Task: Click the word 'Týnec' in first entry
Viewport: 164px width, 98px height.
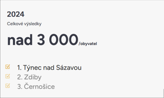Action: tap(32, 68)
